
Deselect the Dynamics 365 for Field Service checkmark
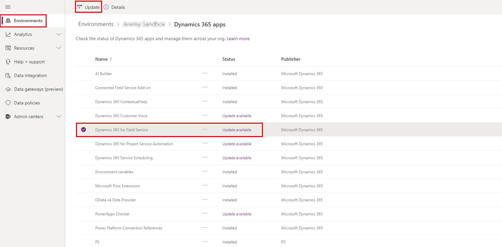pos(84,130)
